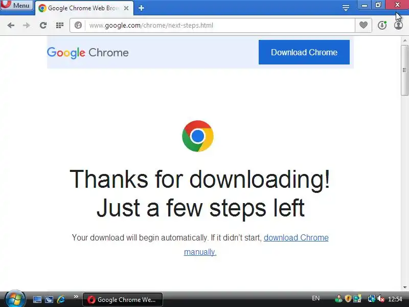Open the 12:54 clock
409x307 pixels.
(395, 299)
